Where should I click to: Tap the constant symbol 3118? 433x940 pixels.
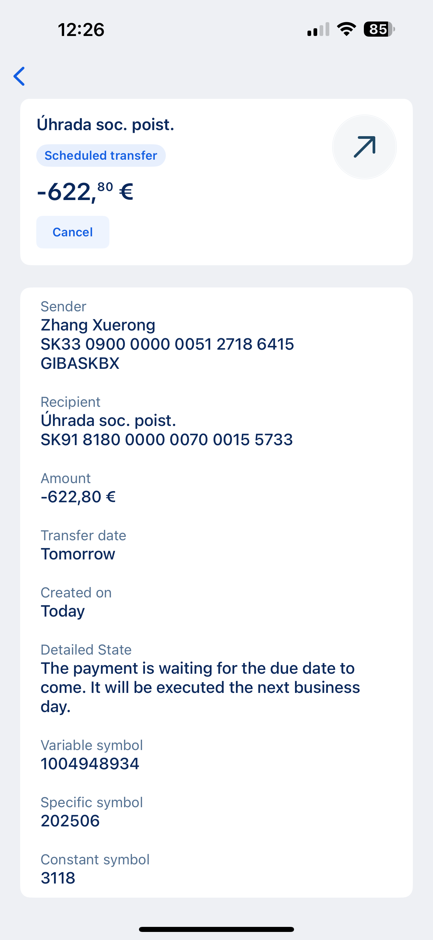pyautogui.click(x=58, y=878)
